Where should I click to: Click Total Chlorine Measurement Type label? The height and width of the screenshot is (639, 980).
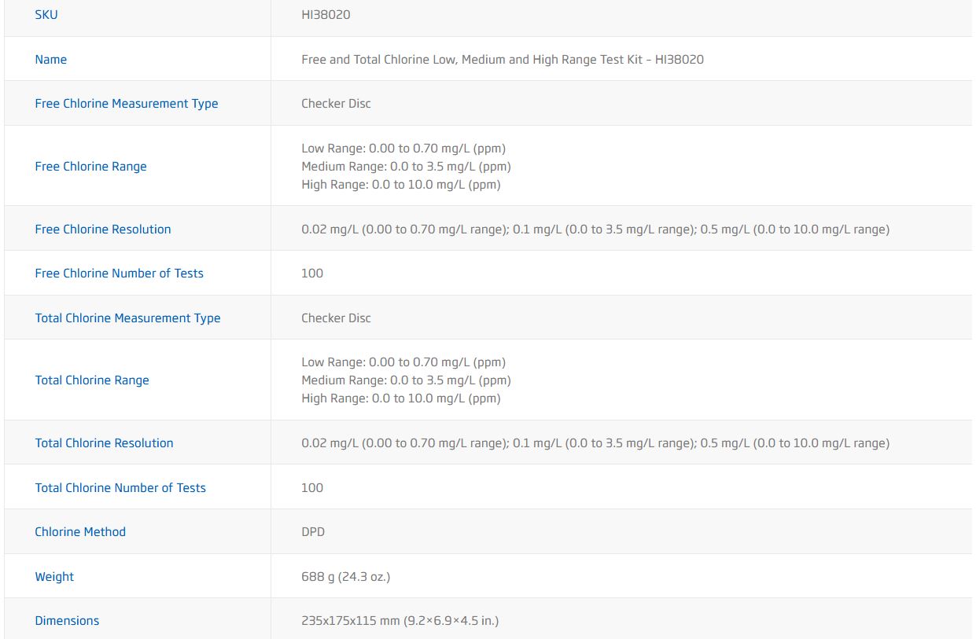[128, 318]
